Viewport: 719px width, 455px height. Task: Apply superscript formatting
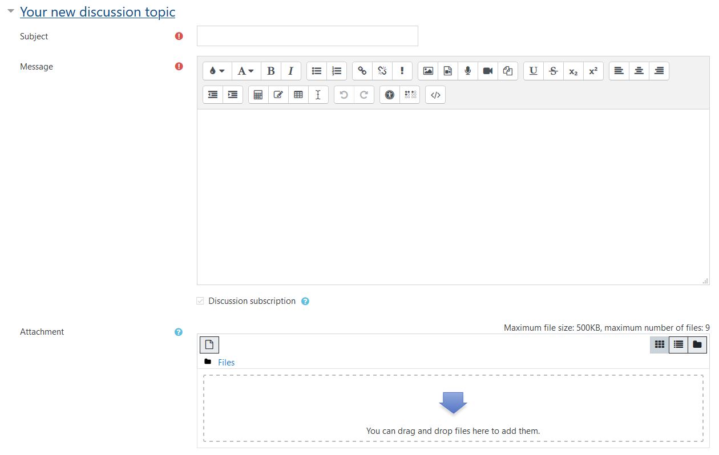point(593,71)
